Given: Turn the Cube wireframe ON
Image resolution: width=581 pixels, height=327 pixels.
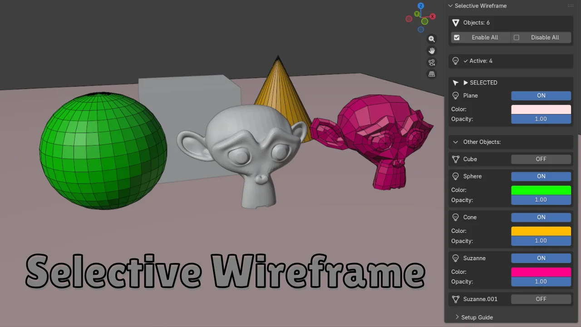Looking at the screenshot, I should (x=541, y=159).
